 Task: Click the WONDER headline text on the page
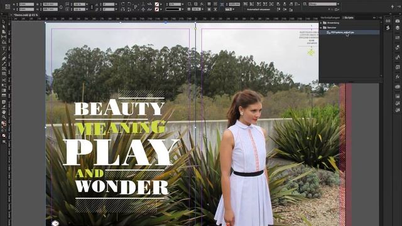pyautogui.click(x=122, y=186)
